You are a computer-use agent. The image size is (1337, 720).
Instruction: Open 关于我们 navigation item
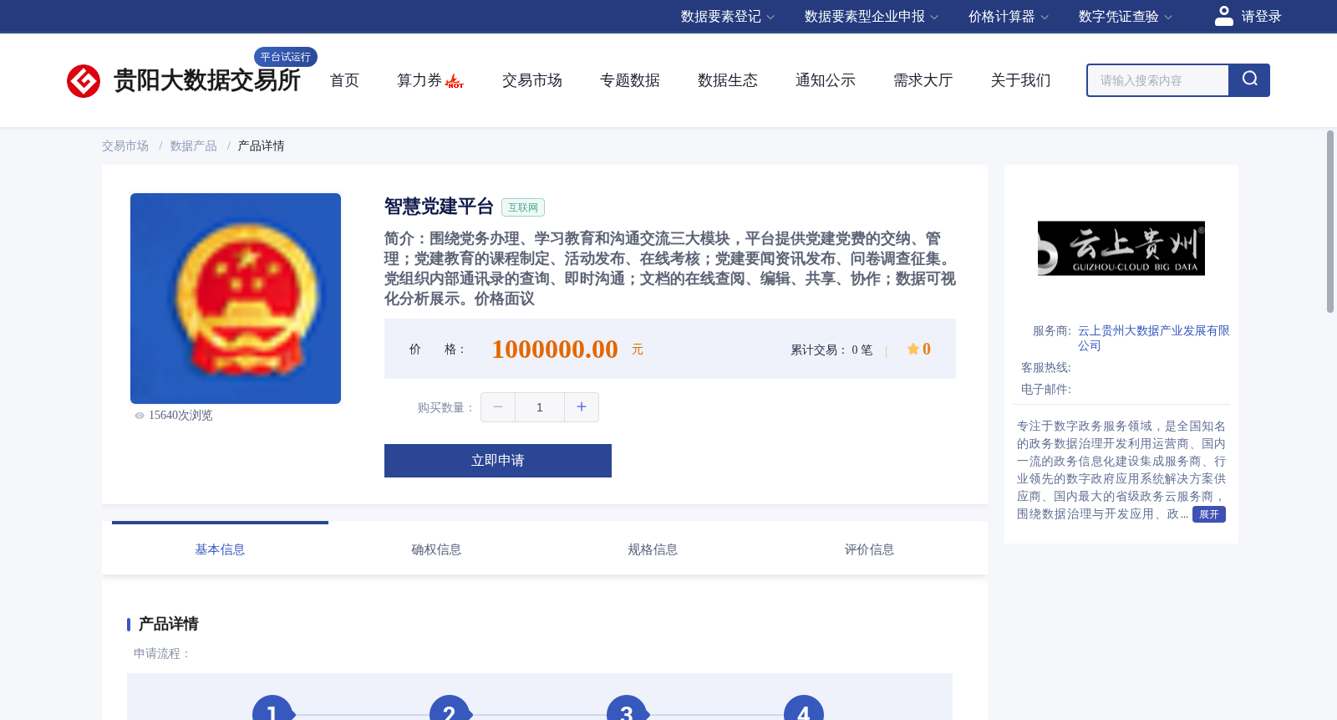tap(1021, 80)
